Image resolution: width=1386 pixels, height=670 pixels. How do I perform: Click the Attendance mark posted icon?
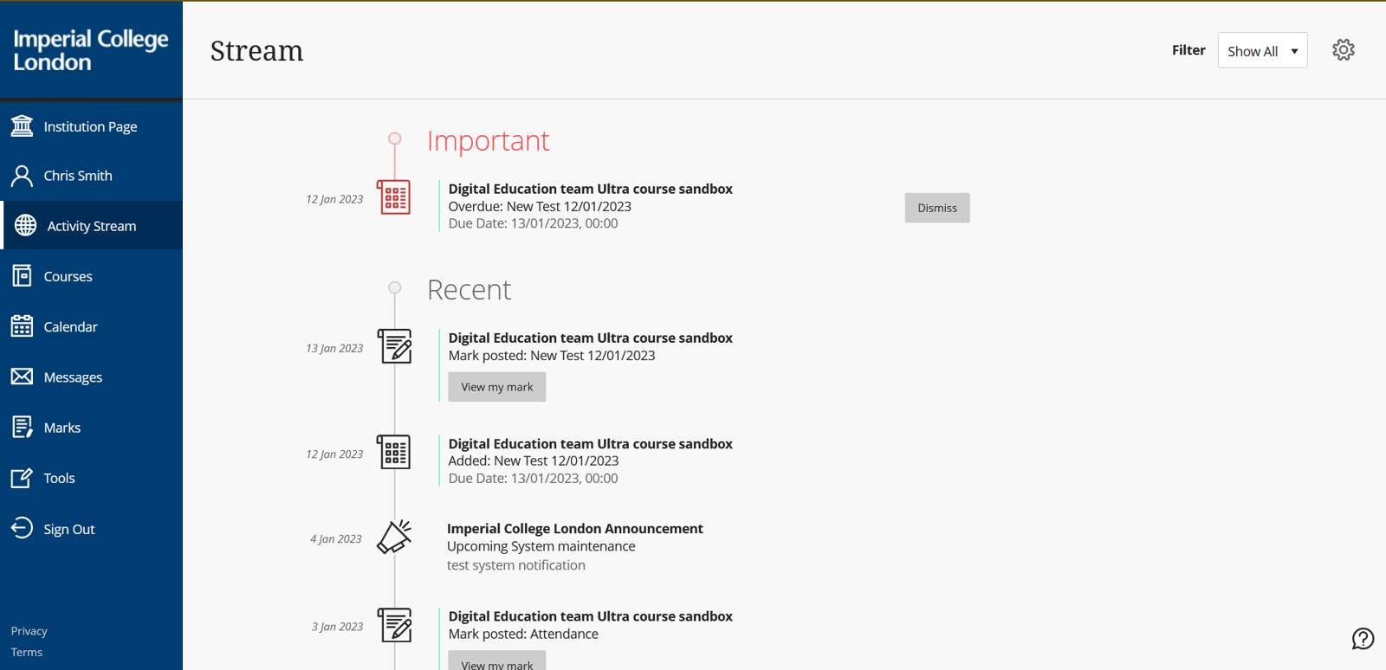click(x=394, y=625)
